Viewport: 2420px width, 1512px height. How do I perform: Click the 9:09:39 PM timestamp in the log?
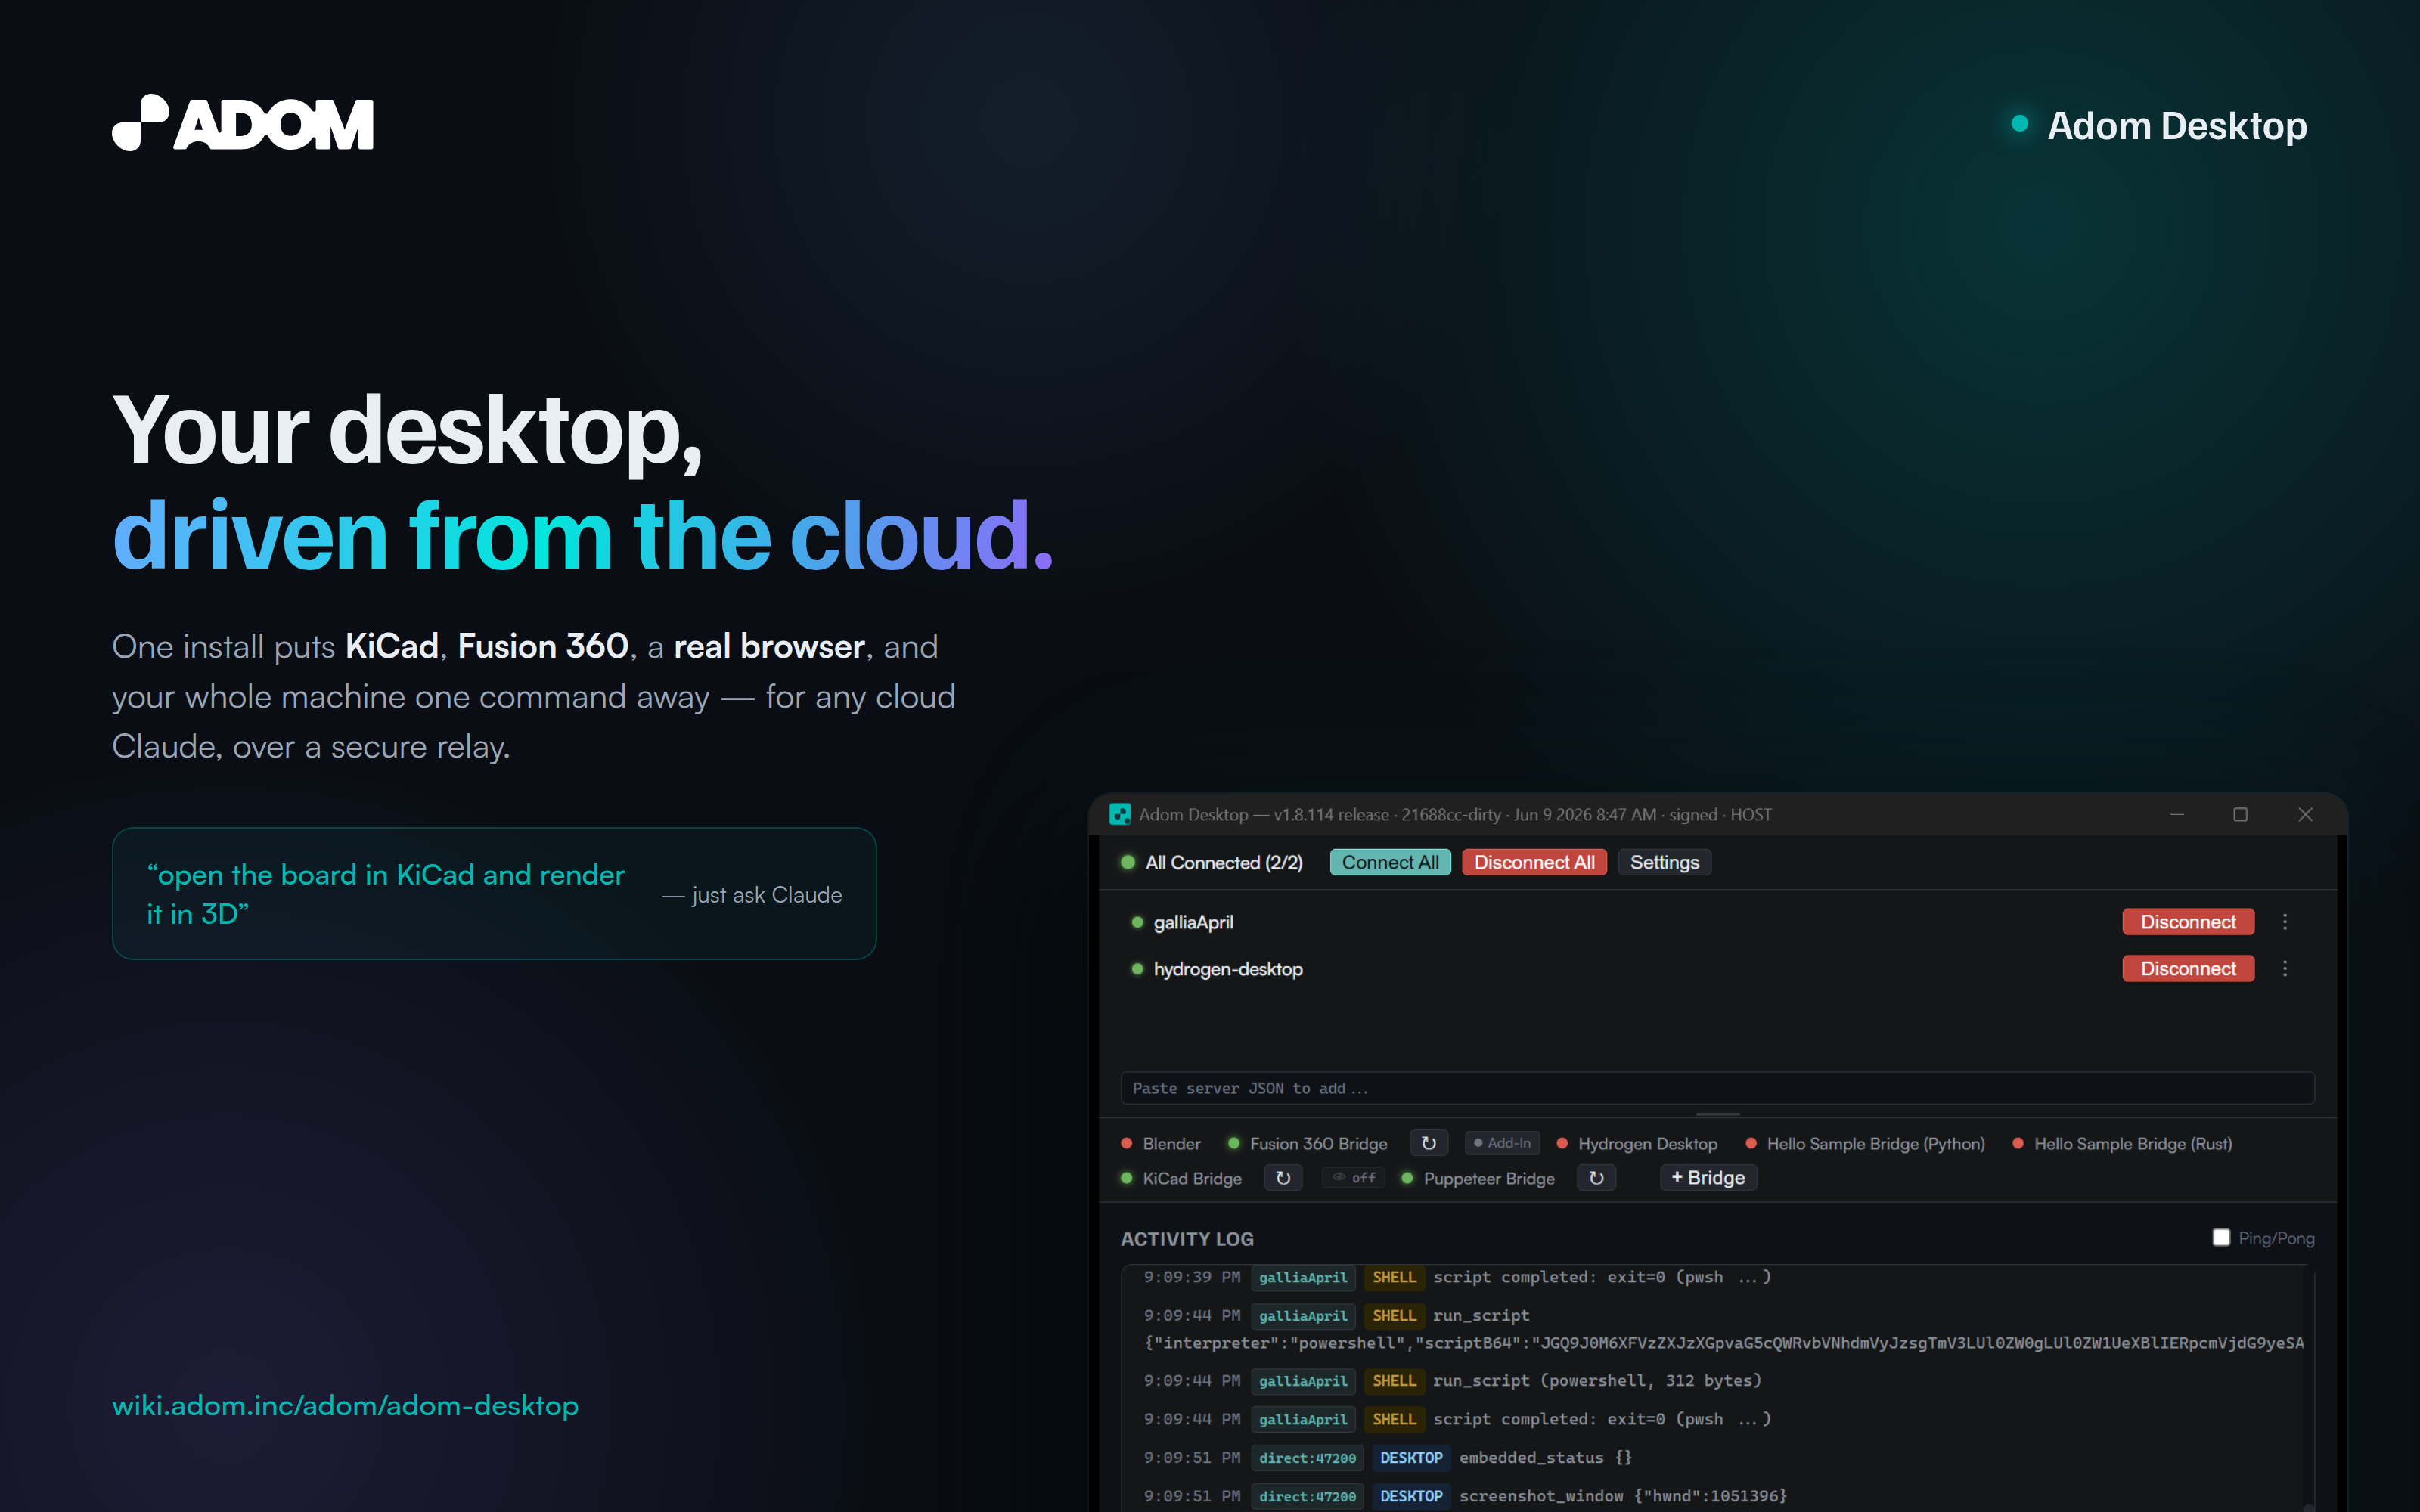click(x=1192, y=1277)
